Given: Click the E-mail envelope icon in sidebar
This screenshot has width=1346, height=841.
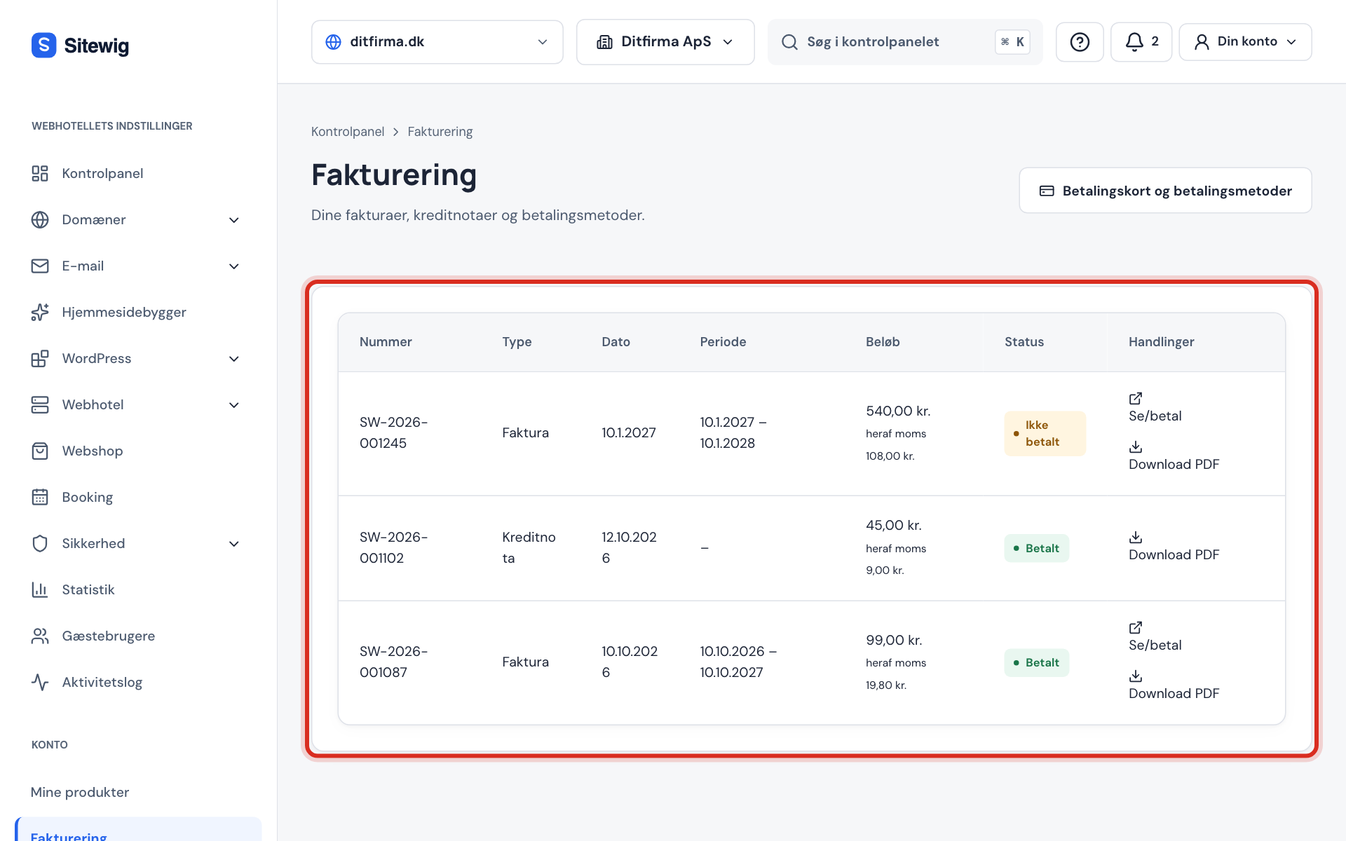Looking at the screenshot, I should pos(40,266).
